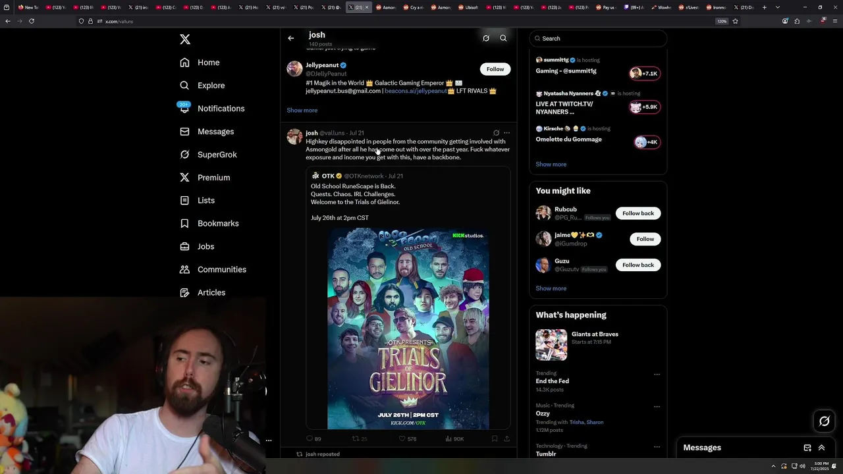This screenshot has width=843, height=474.
Task: Expand the Messages drawer
Action: 821,448
